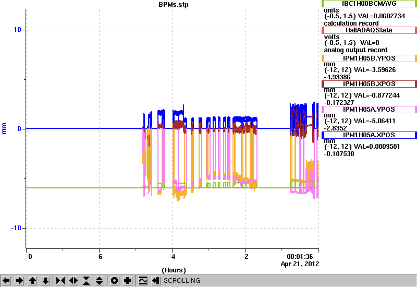This screenshot has height=287, width=417.
Task: Click the -10 label on y-axis
Action: [x=16, y=228]
